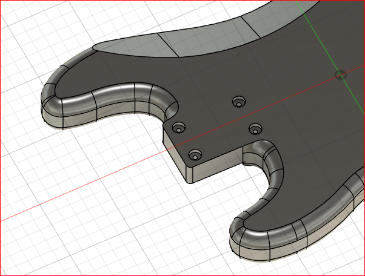This screenshot has height=276, width=365.
Task: Pick the right neck pocket screw hole
Action: click(x=255, y=128)
